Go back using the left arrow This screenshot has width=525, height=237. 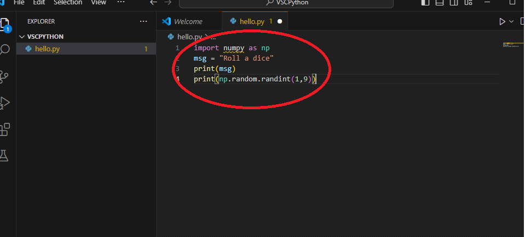[154, 3]
